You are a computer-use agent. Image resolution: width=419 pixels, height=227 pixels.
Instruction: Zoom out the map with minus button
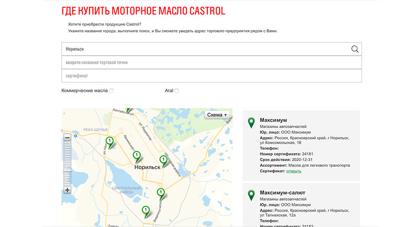tap(67, 138)
